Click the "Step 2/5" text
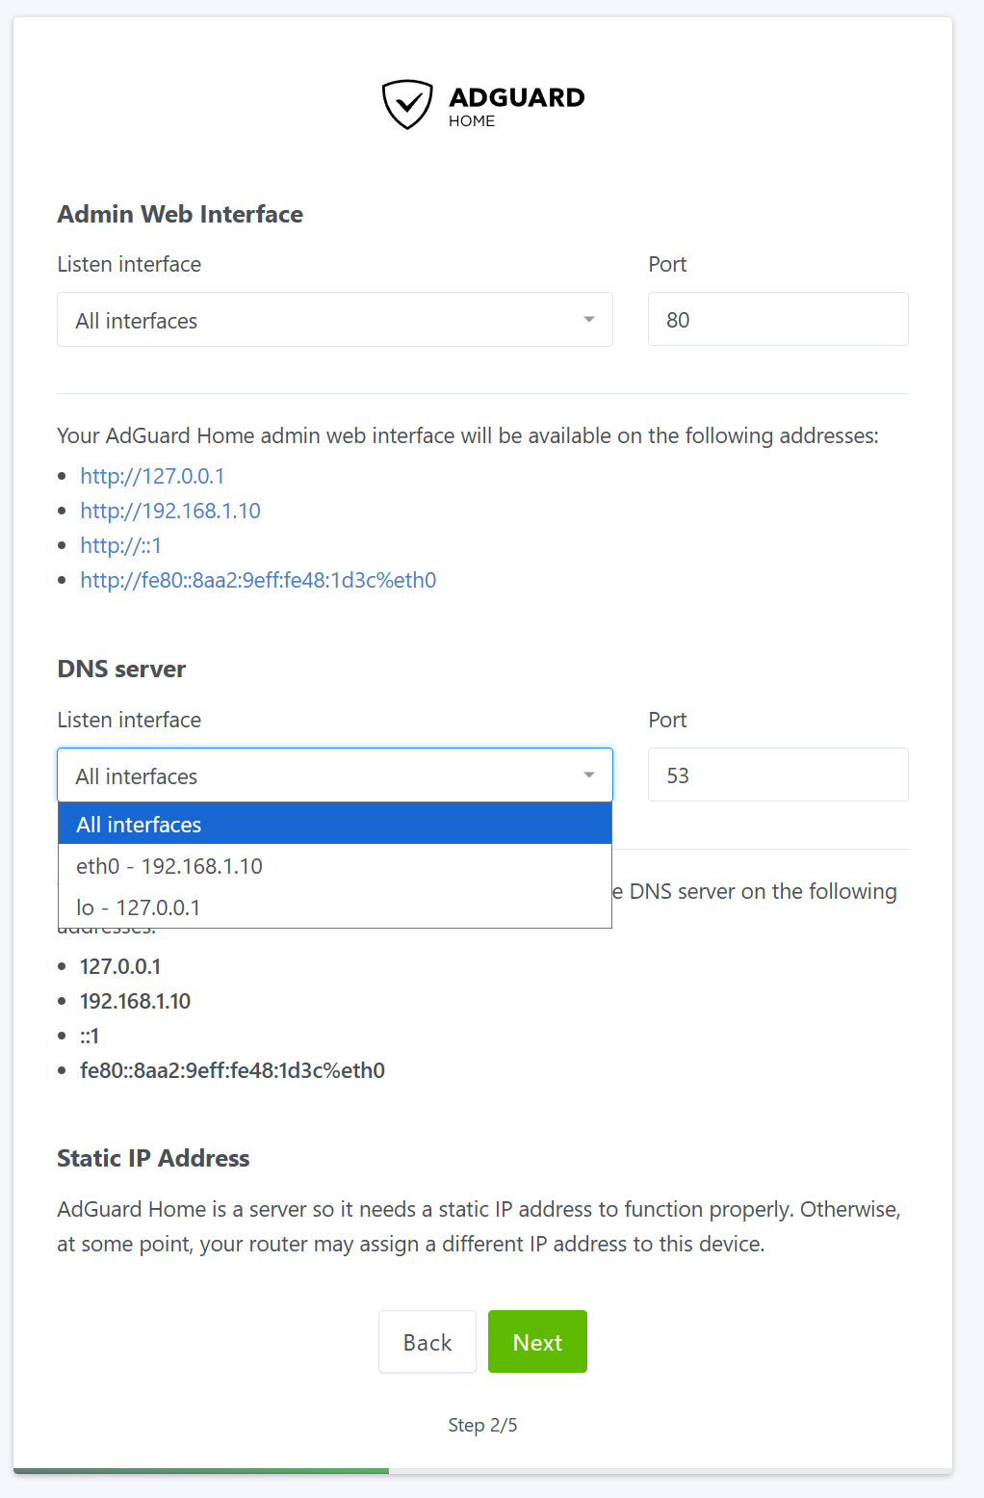 482,1425
